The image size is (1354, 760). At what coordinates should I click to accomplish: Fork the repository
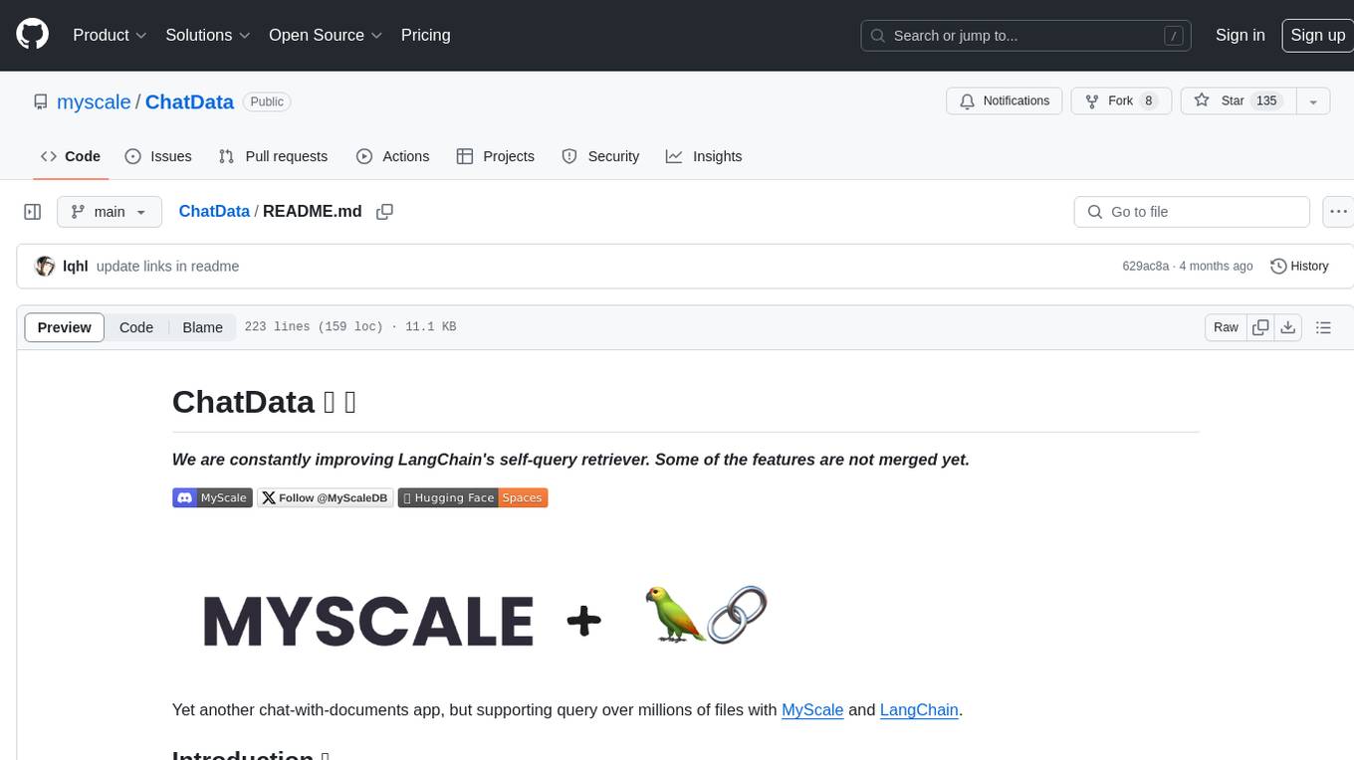tap(1121, 101)
